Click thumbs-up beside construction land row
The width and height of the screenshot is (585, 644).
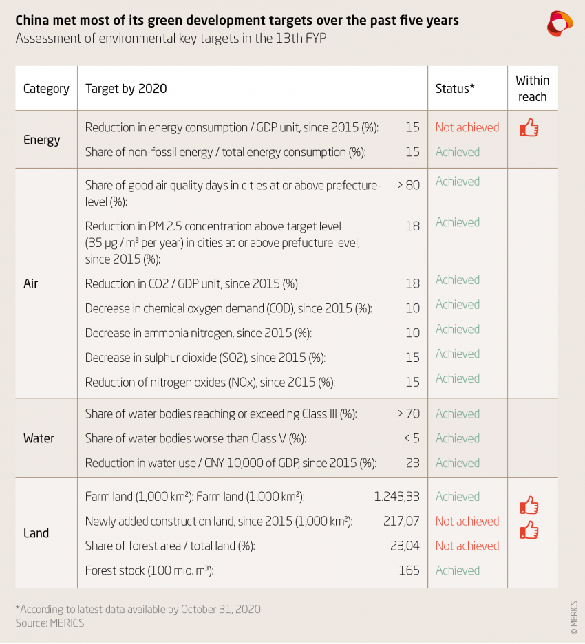529,530
